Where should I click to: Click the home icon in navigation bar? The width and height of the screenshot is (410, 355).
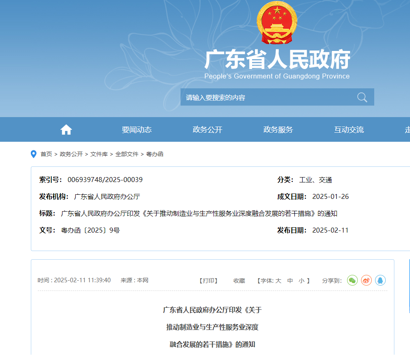66,130
